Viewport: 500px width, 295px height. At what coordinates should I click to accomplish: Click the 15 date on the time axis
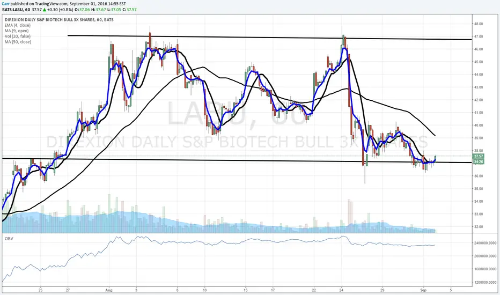(246, 290)
